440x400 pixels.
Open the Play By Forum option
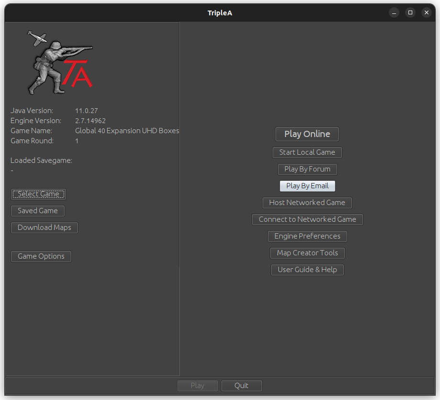point(307,169)
